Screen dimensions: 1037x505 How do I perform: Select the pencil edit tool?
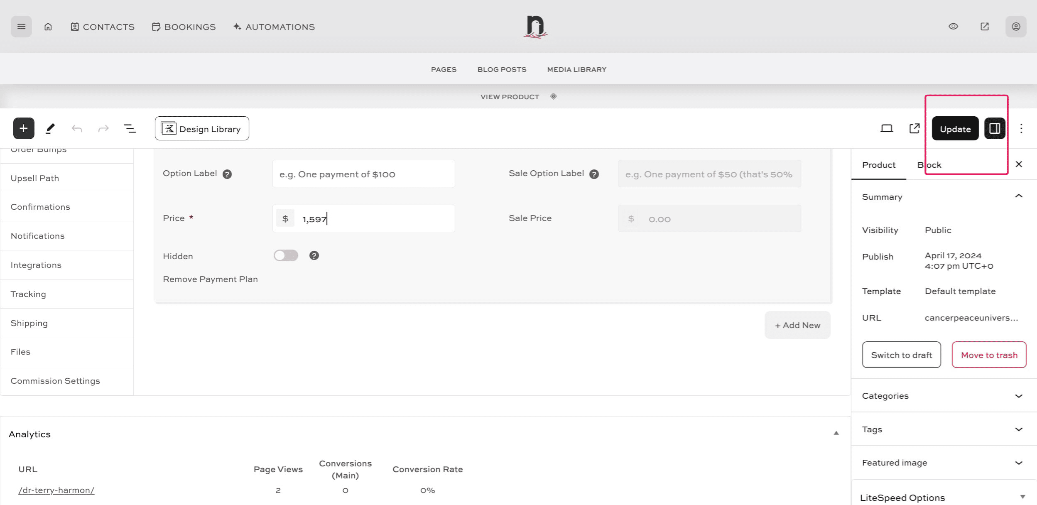(50, 128)
